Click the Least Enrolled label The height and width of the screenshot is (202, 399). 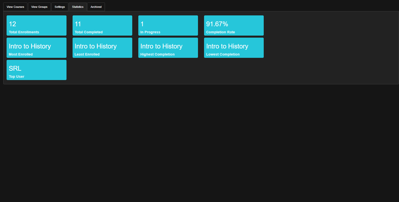[87, 54]
